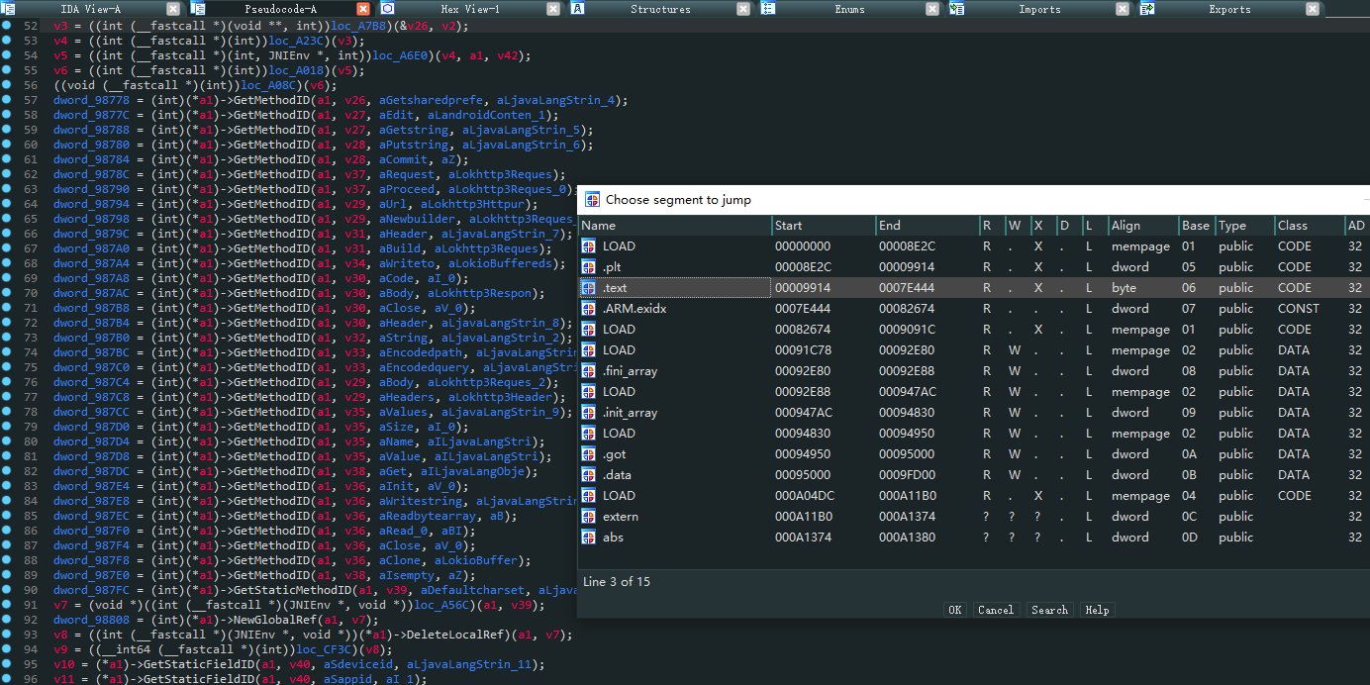
Task: Choose the .ARM.exidx segment icon
Action: pyautogui.click(x=589, y=309)
